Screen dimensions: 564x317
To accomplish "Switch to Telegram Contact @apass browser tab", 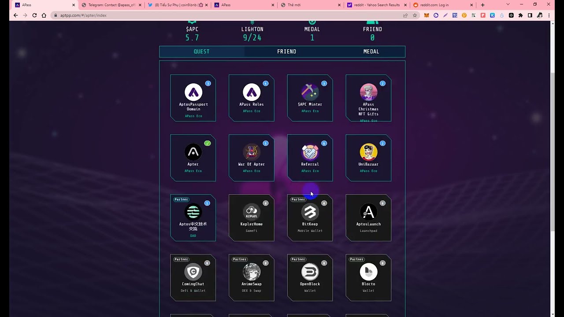I will (x=112, y=5).
